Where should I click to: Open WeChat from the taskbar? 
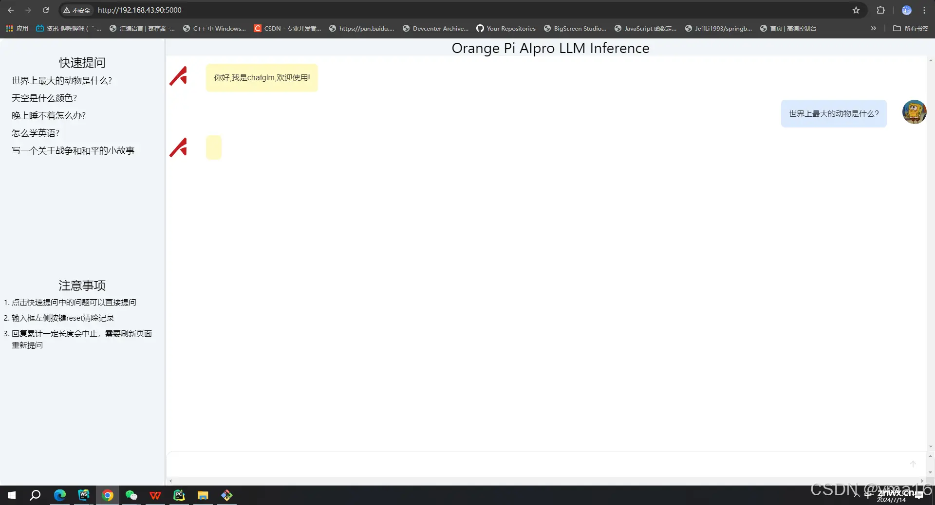(131, 495)
